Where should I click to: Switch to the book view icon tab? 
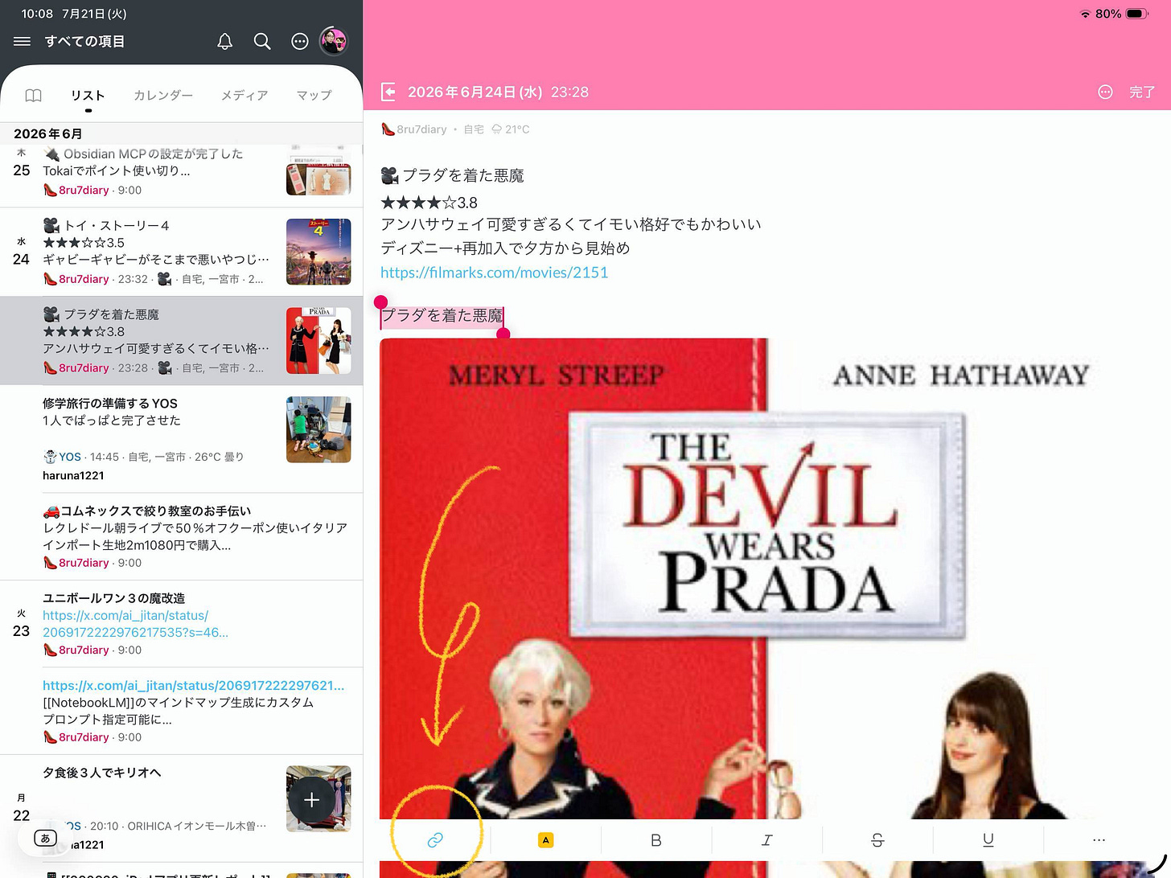[x=33, y=96]
